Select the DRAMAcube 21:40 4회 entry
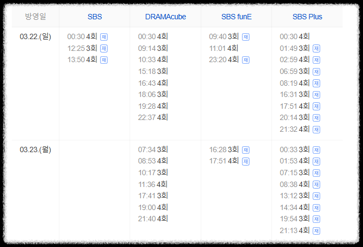Screen dimensions: 363x247 (153, 219)
